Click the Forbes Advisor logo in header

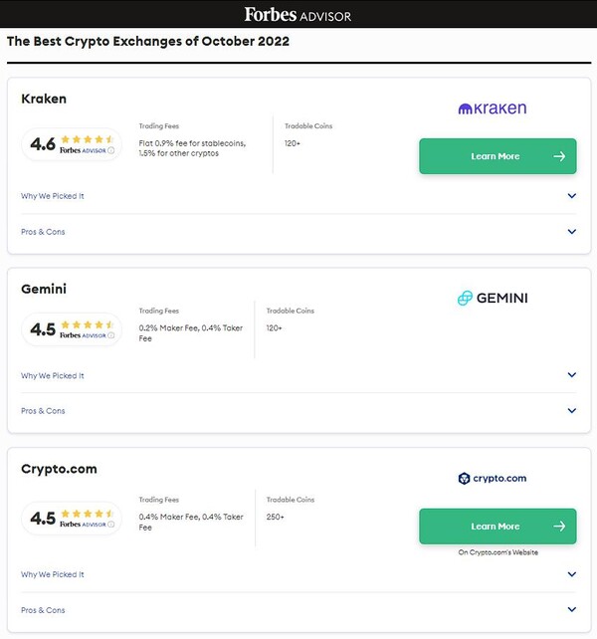(298, 15)
